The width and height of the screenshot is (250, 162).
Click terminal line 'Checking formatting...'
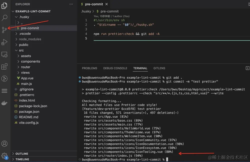pos(101,101)
